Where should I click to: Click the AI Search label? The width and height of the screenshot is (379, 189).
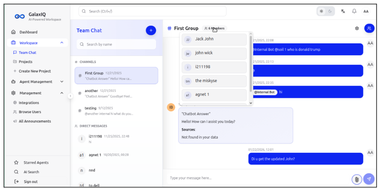(x=31, y=172)
